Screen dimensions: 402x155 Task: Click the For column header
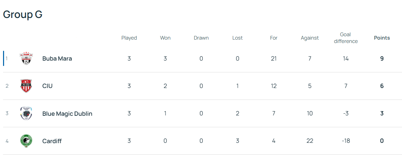point(274,38)
